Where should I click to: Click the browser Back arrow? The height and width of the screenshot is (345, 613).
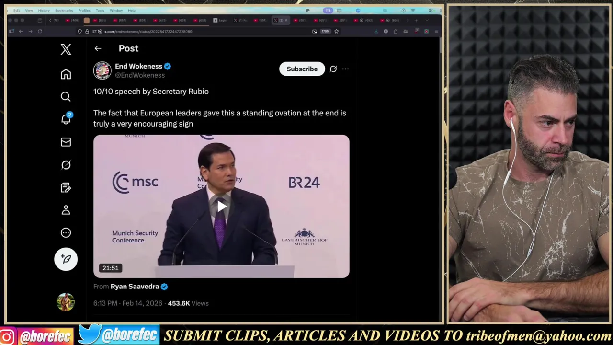[x=21, y=32]
